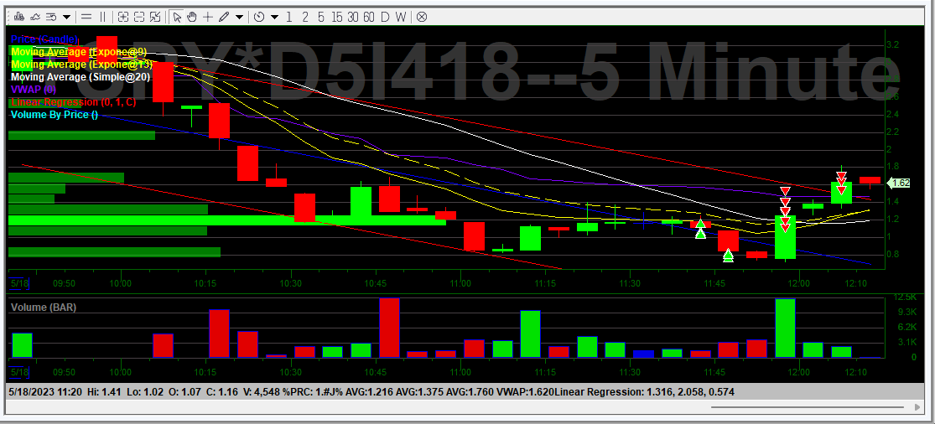Image resolution: width=935 pixels, height=424 pixels.
Task: Click the zoom in chart icon
Action: click(123, 17)
